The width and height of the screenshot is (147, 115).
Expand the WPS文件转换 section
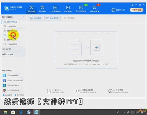click(13, 54)
